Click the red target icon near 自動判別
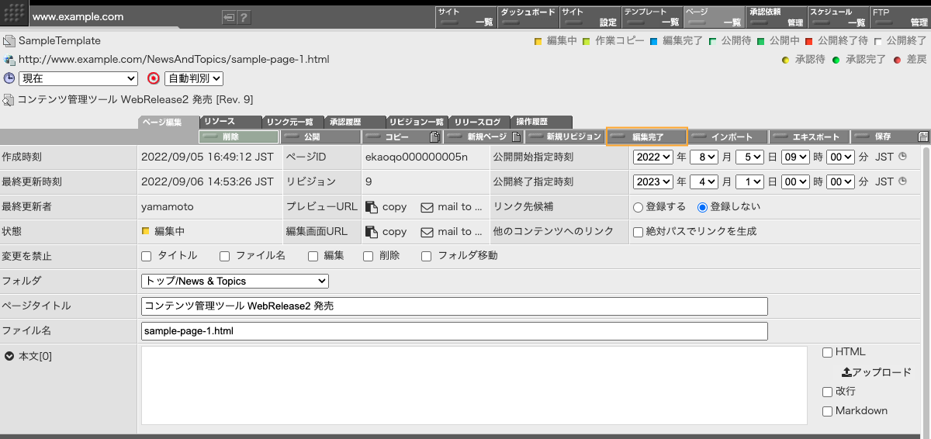 [x=154, y=78]
